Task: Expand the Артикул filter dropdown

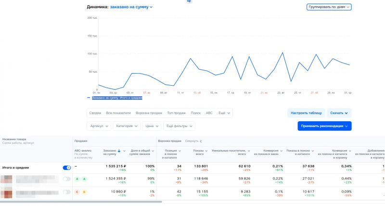Action: [x=99, y=126]
